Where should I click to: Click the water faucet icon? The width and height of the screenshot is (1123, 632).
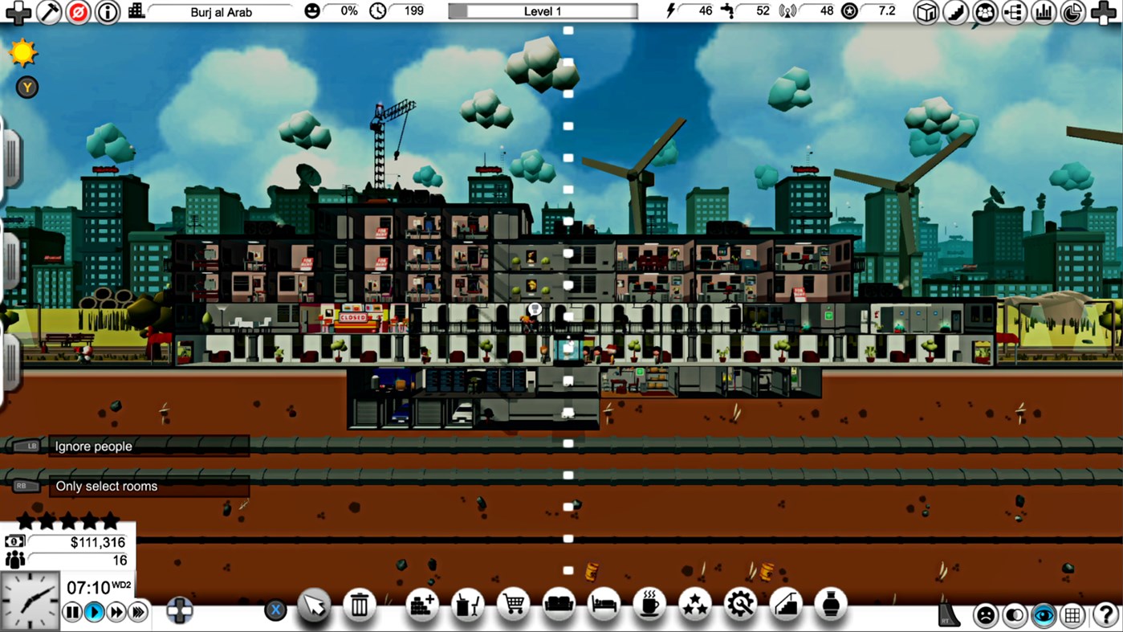pos(727,11)
